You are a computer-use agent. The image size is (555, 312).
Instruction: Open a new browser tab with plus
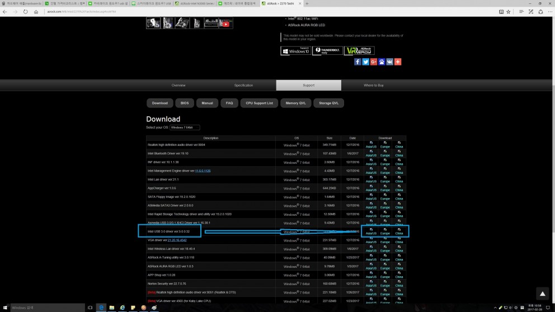(307, 3)
